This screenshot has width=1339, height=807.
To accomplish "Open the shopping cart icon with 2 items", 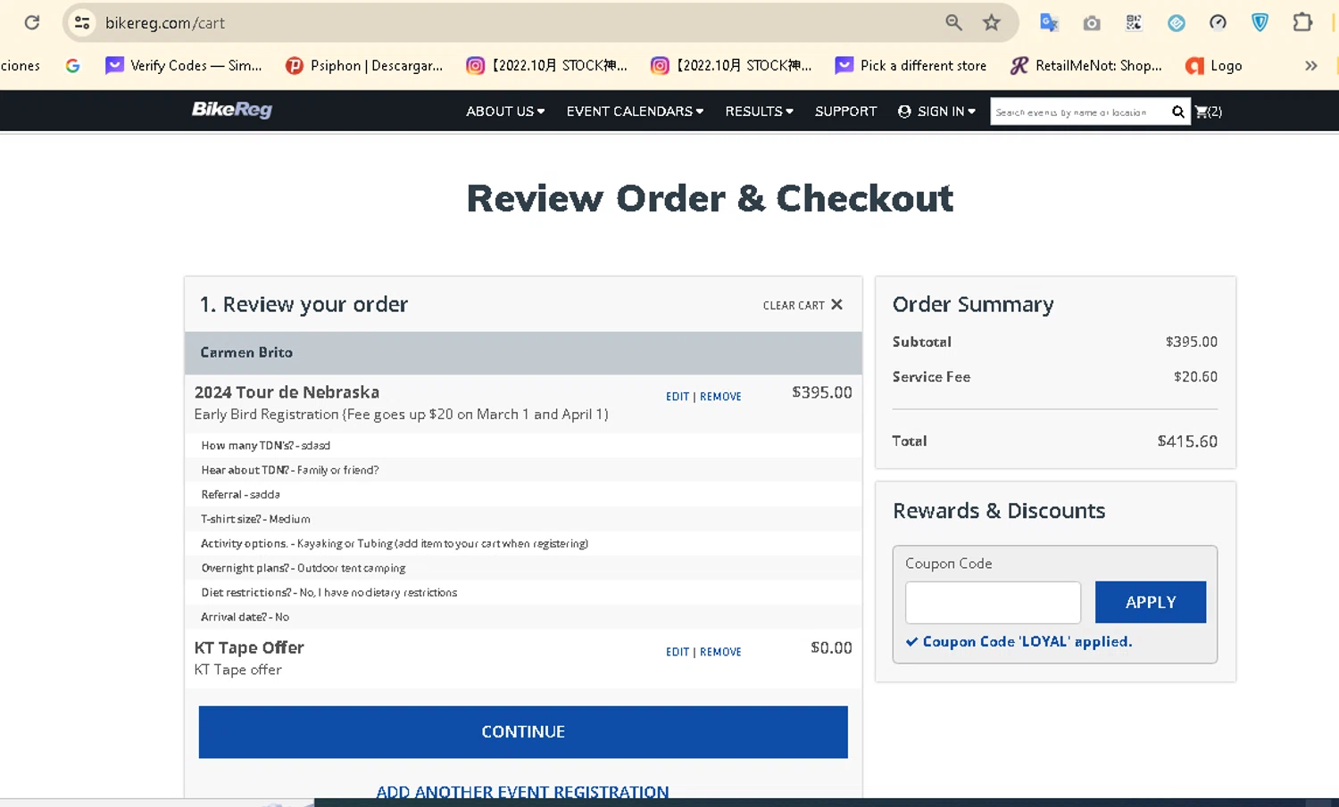I will pos(1209,111).
